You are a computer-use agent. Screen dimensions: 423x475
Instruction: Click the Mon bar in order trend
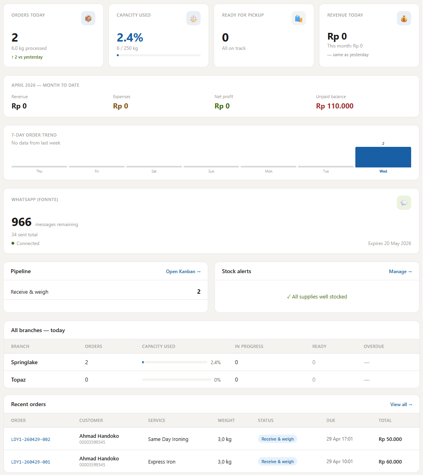(x=268, y=167)
